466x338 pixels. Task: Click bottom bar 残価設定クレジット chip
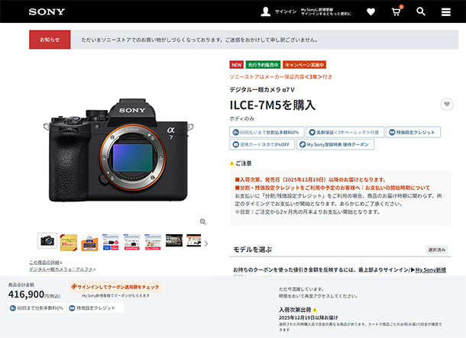(x=95, y=308)
